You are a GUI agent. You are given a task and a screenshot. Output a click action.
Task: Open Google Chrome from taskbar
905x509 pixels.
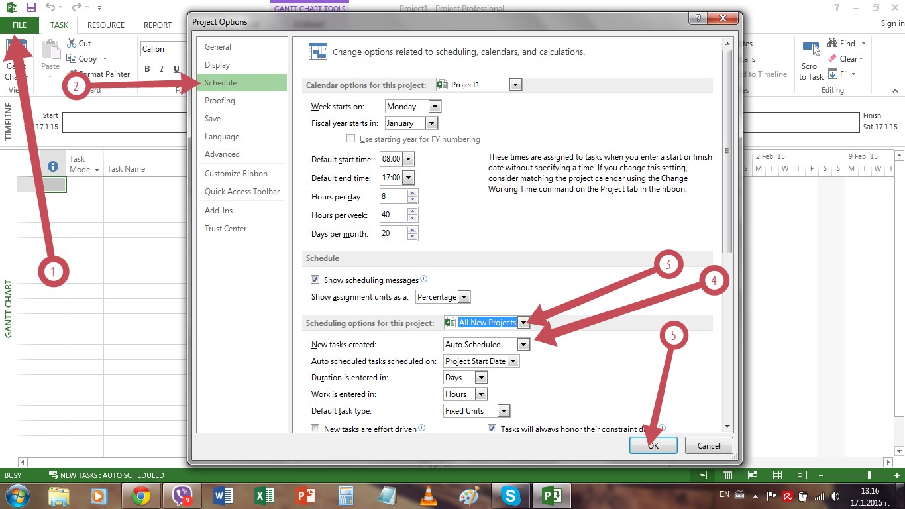coord(140,496)
